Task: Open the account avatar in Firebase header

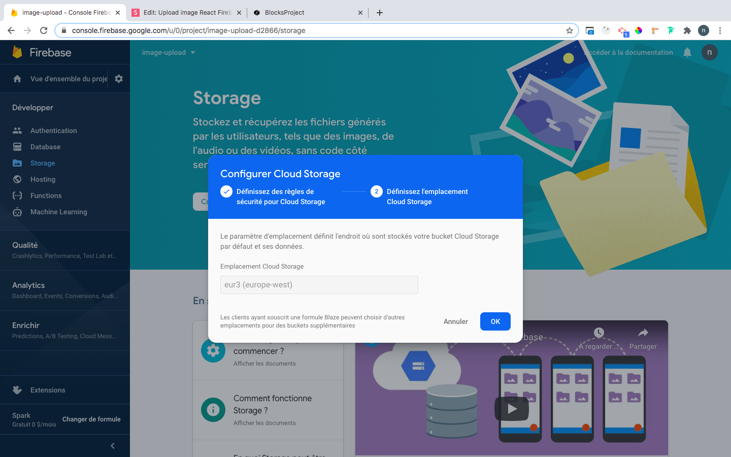Action: tap(710, 52)
